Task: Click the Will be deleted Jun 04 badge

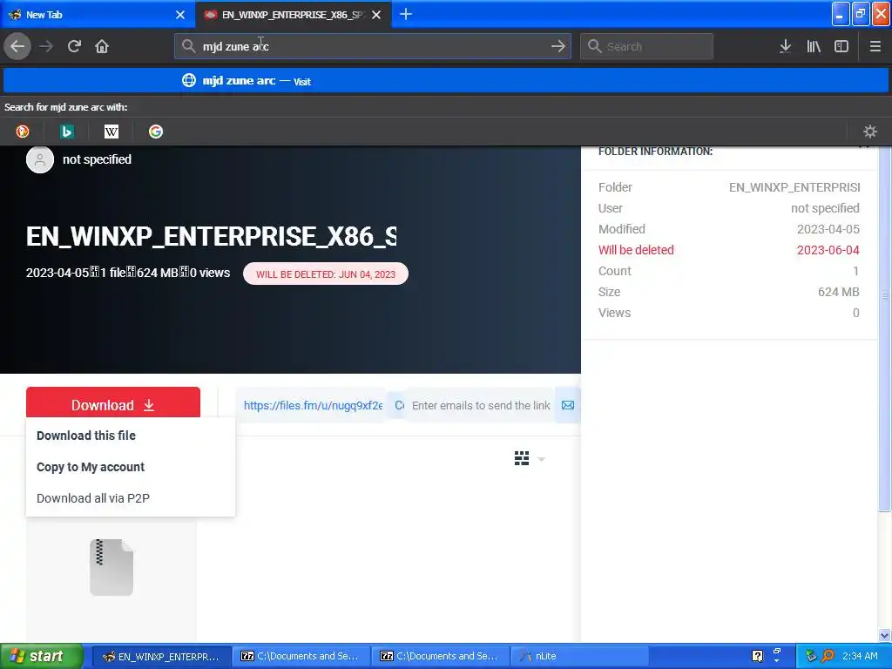Action: (326, 274)
